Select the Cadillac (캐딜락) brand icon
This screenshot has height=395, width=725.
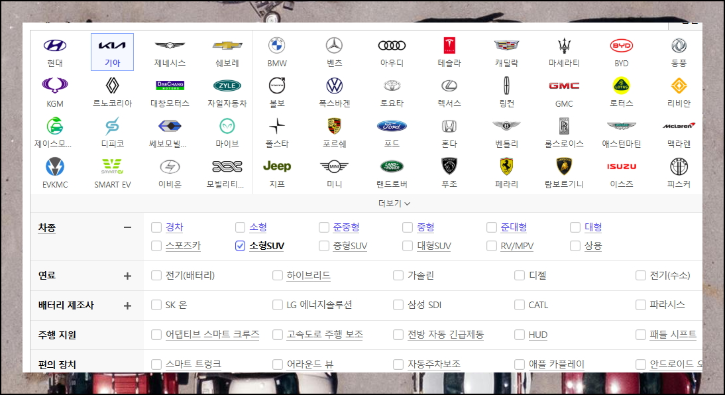point(507,45)
